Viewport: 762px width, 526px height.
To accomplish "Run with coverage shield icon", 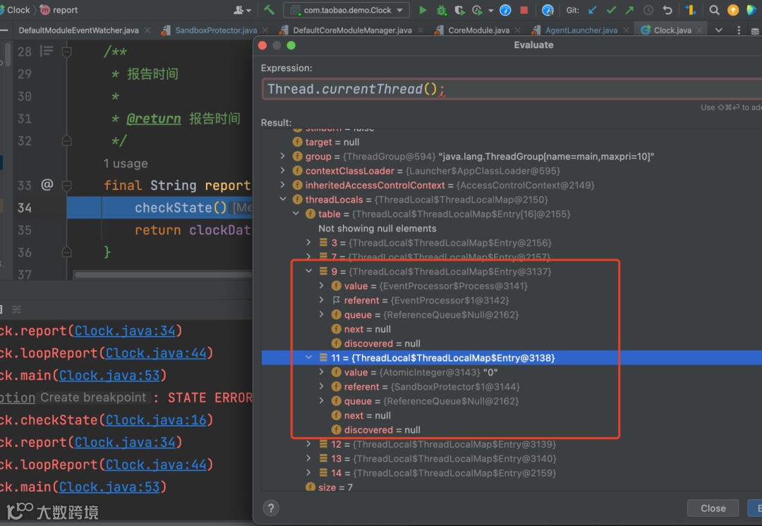I will tap(459, 10).
